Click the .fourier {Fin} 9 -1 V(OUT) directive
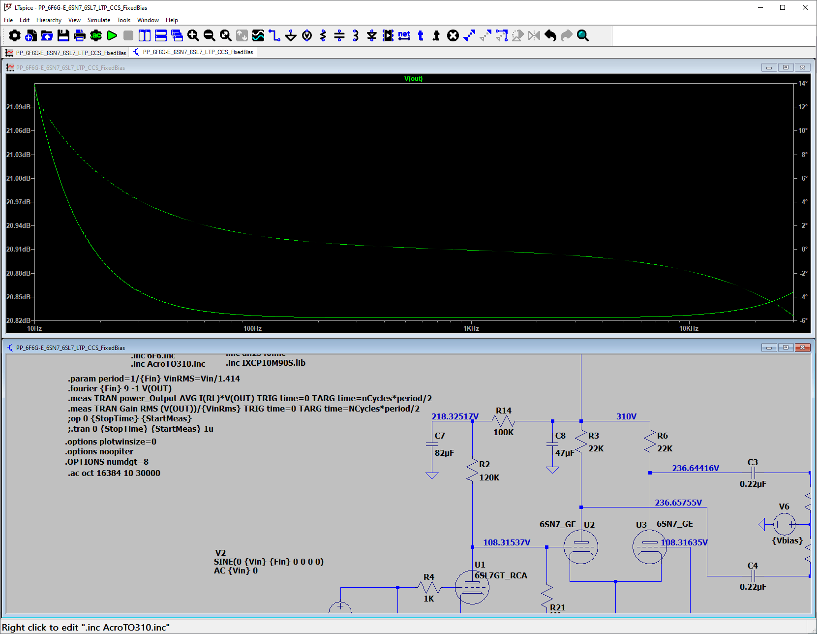Image resolution: width=817 pixels, height=634 pixels. pos(120,388)
